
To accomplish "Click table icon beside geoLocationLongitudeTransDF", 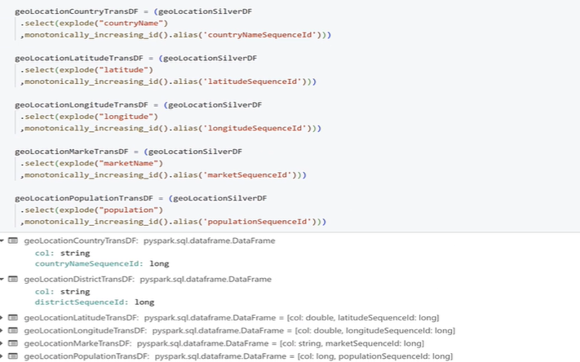I will point(13,330).
